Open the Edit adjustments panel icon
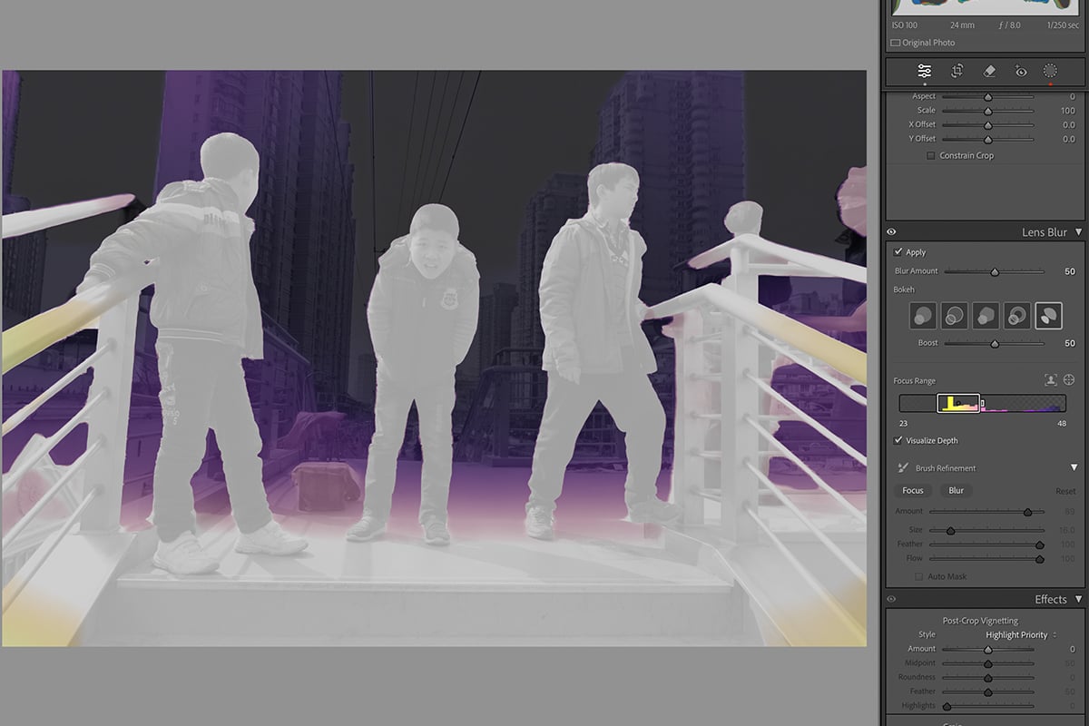The width and height of the screenshot is (1089, 726). tap(924, 71)
